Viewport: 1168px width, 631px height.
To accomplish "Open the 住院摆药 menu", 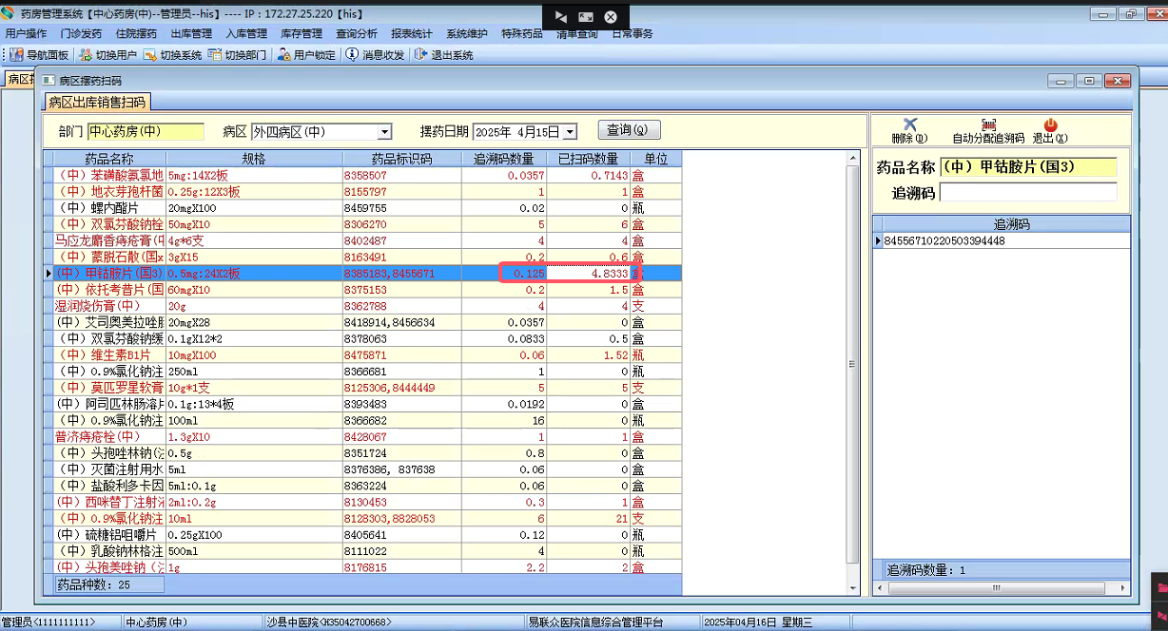I will (x=136, y=33).
